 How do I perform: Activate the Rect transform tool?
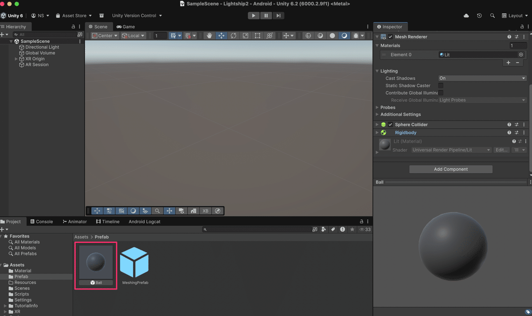(x=257, y=35)
